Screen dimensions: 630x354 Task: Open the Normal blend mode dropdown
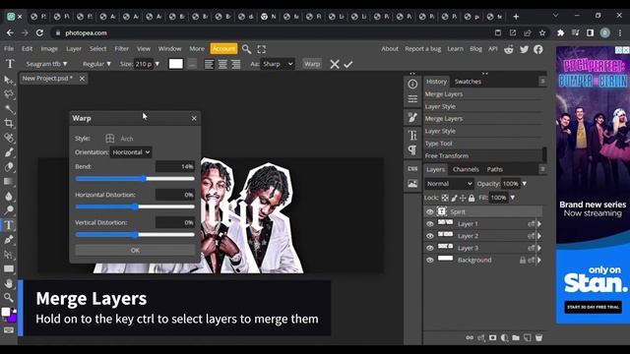point(449,184)
